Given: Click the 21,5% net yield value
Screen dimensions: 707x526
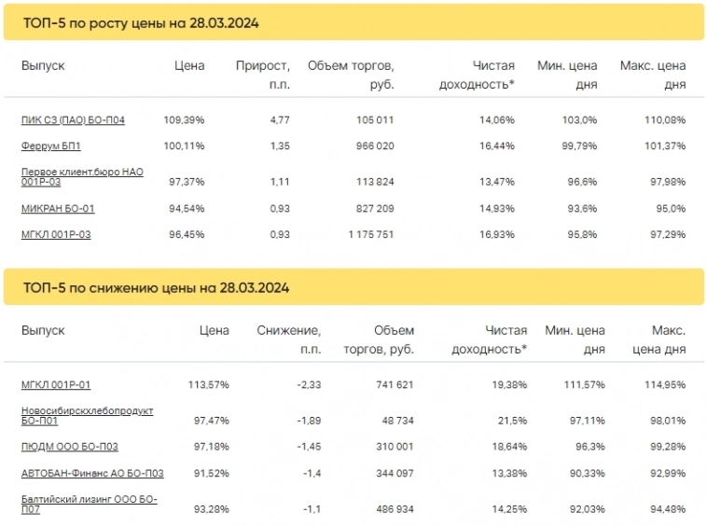Looking at the screenshot, I should click(x=511, y=421).
